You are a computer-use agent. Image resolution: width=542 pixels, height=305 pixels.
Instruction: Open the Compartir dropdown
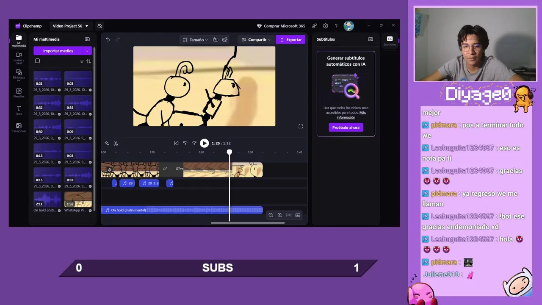[256, 40]
